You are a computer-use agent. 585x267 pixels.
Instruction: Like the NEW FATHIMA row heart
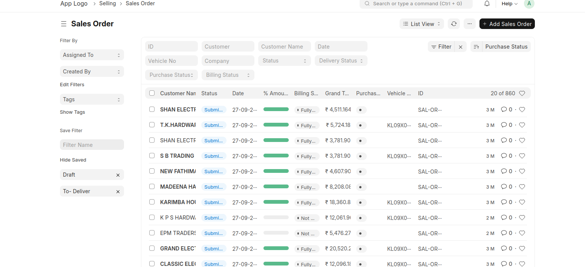pyautogui.click(x=522, y=171)
